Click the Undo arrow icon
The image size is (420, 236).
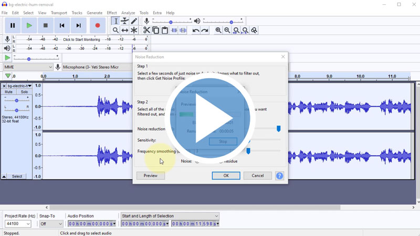click(x=196, y=30)
